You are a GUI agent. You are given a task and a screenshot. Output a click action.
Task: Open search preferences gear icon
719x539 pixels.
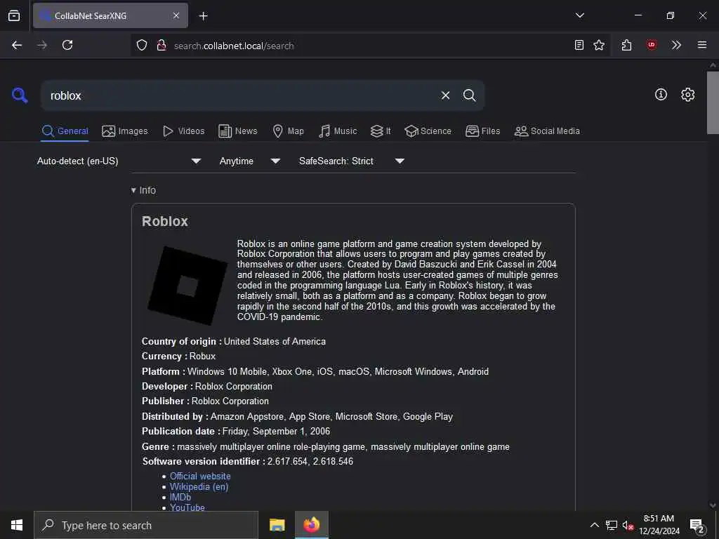click(688, 95)
